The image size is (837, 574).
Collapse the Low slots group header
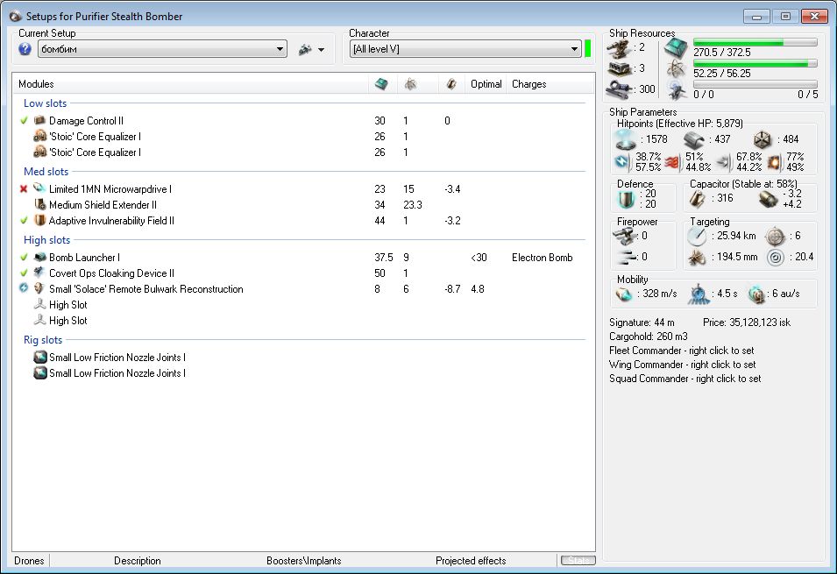tap(45, 103)
